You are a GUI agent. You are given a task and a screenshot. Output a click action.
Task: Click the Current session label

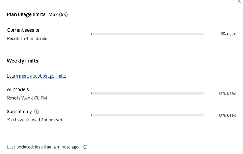[24, 30]
